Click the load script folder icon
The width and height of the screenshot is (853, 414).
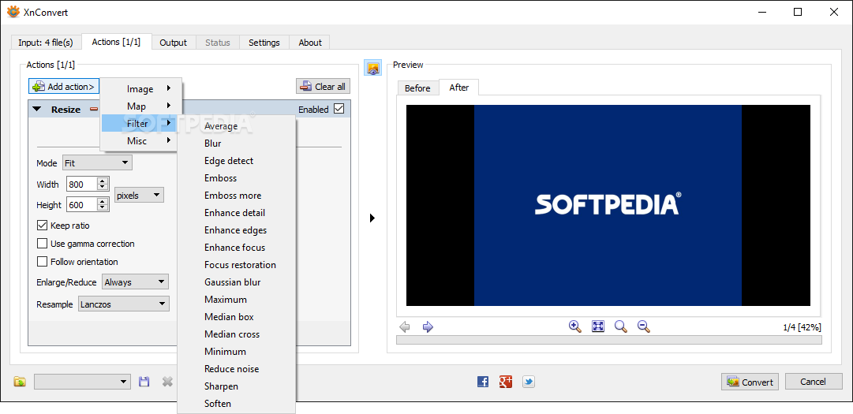click(x=20, y=382)
